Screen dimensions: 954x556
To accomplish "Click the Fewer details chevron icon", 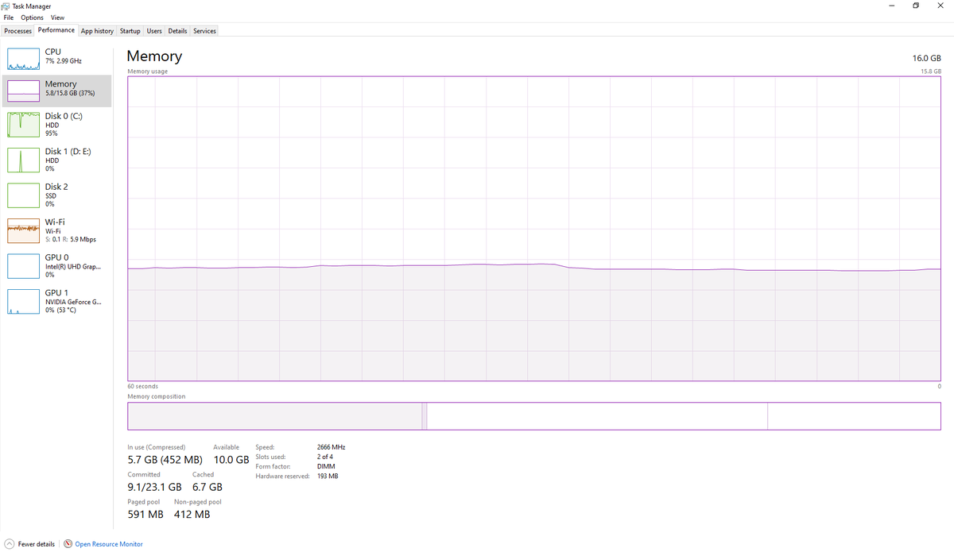I will coord(9,544).
